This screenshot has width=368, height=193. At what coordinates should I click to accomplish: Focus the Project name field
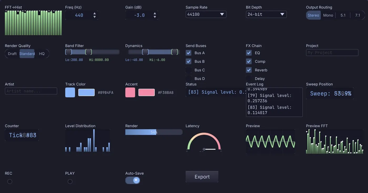[332, 53]
